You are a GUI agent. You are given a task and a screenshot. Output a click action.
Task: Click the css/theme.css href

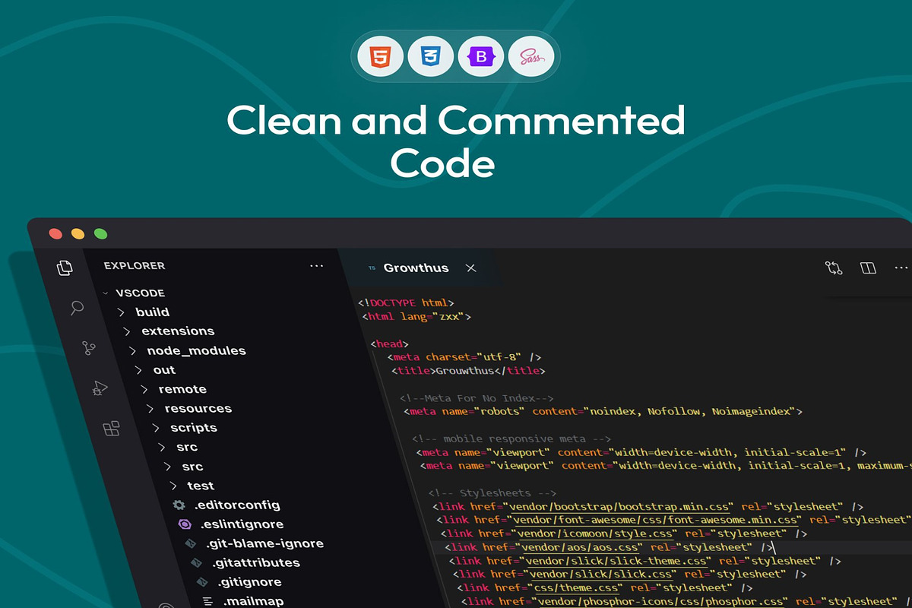[x=578, y=587]
